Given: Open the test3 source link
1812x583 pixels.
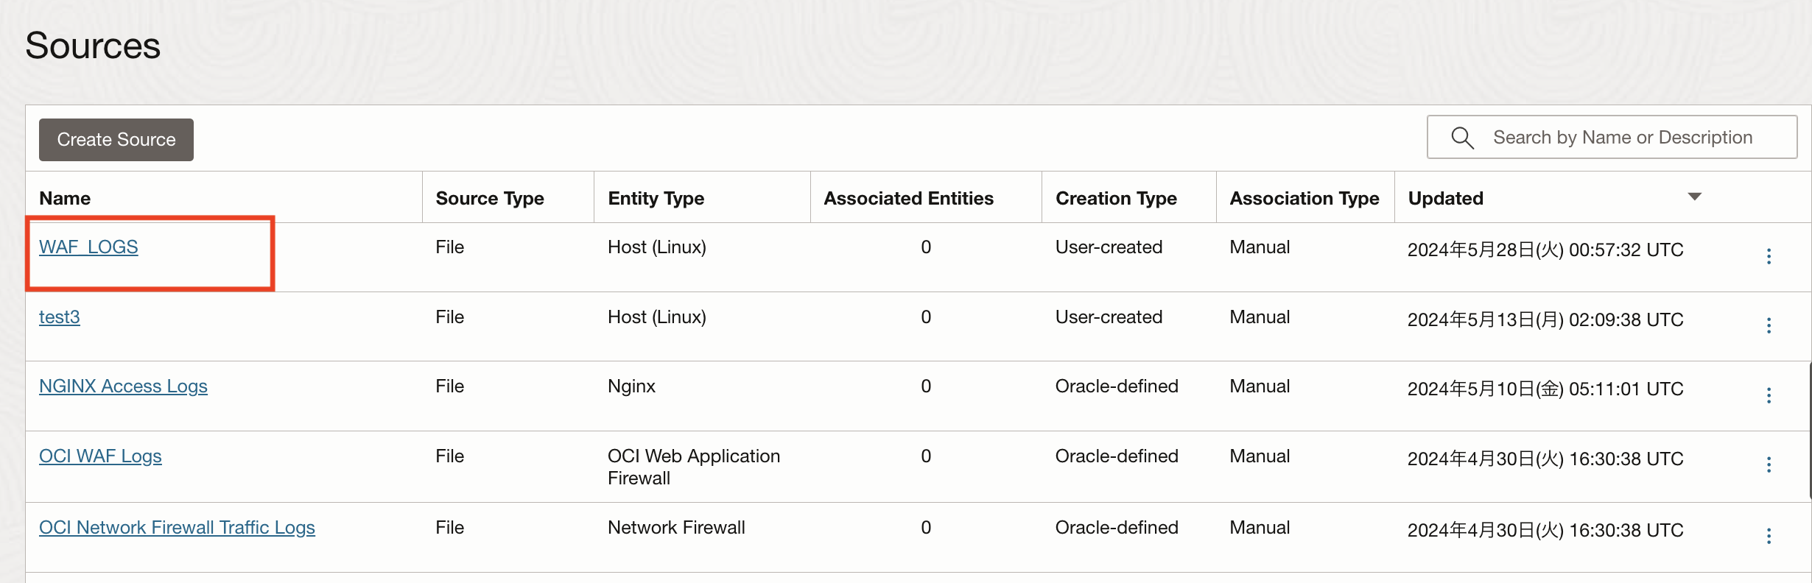Looking at the screenshot, I should 60,317.
